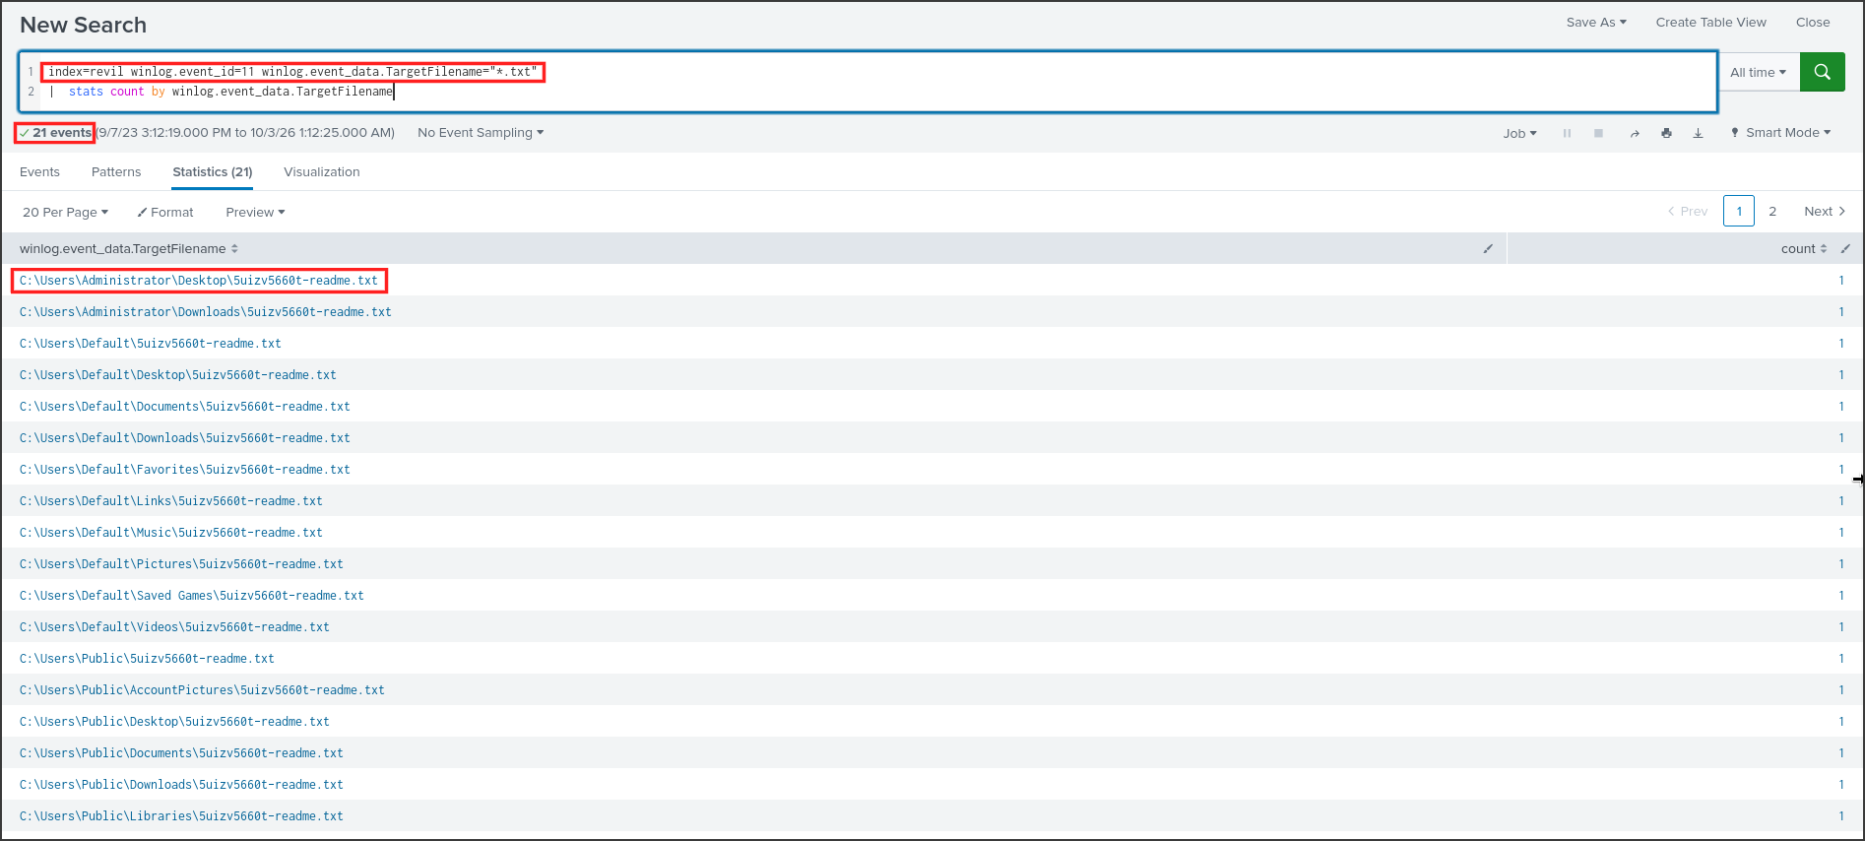The image size is (1865, 841).
Task: Open the All time range picker
Action: tap(1758, 72)
